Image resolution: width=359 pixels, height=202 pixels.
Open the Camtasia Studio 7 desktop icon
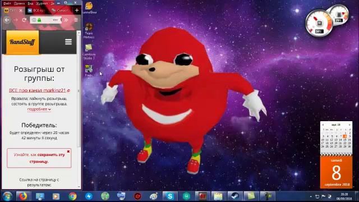click(89, 52)
